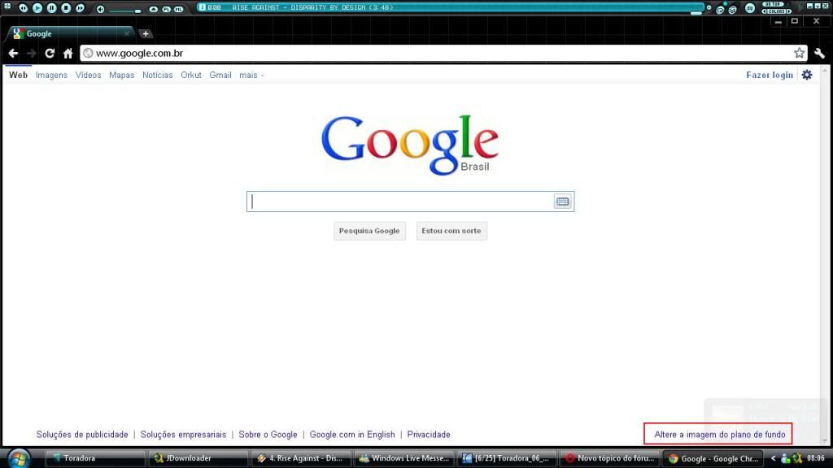
Task: Go forward in Chrome
Action: [x=32, y=53]
